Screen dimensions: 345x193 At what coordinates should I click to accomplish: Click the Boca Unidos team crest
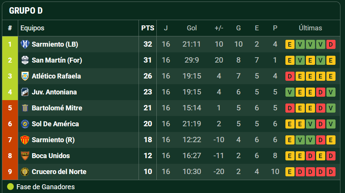[25, 156]
